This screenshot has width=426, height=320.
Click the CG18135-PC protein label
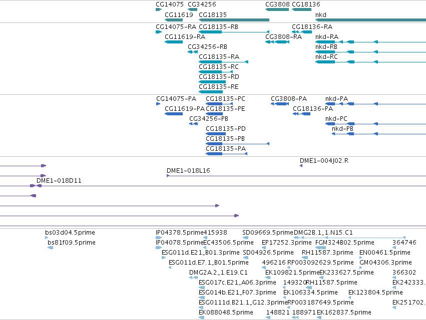[225, 99]
